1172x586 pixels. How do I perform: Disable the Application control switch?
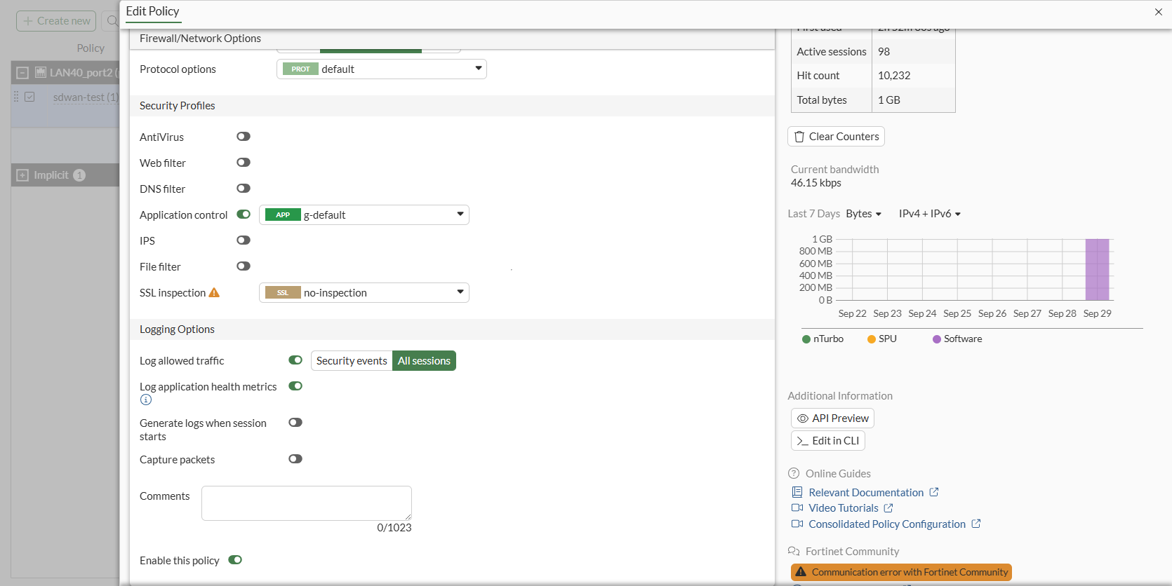pos(244,214)
